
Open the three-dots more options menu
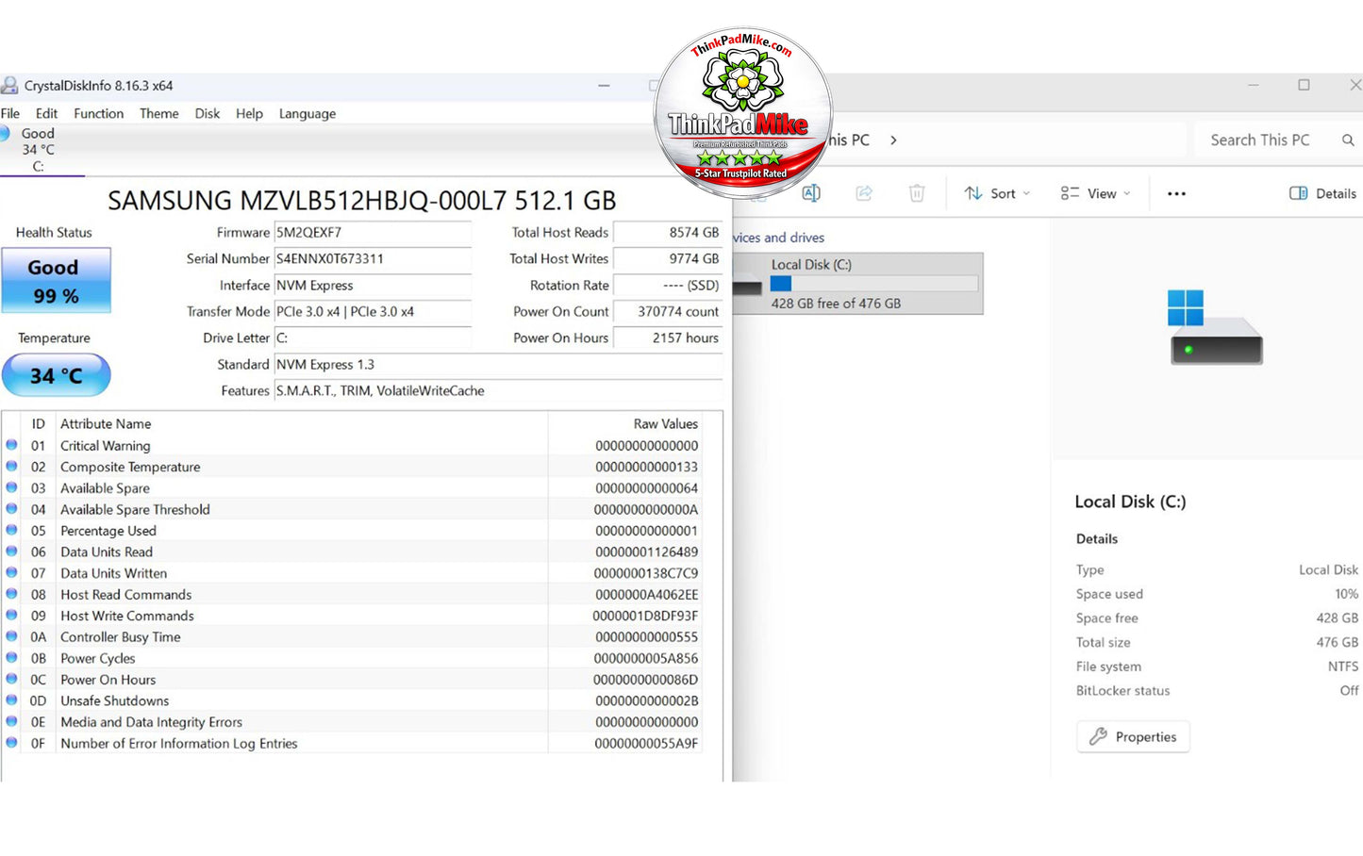click(x=1176, y=193)
